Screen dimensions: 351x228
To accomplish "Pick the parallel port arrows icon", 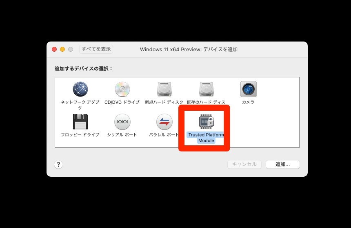I will [164, 122].
